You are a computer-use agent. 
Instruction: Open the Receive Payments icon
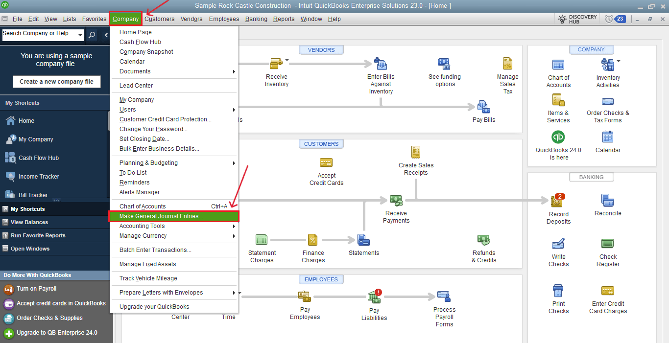[x=396, y=200]
